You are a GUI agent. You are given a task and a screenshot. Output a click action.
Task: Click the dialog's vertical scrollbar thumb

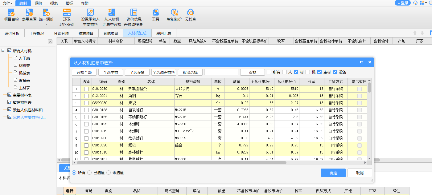(369, 87)
